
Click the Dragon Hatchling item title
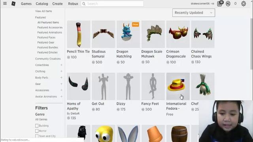(x=124, y=54)
